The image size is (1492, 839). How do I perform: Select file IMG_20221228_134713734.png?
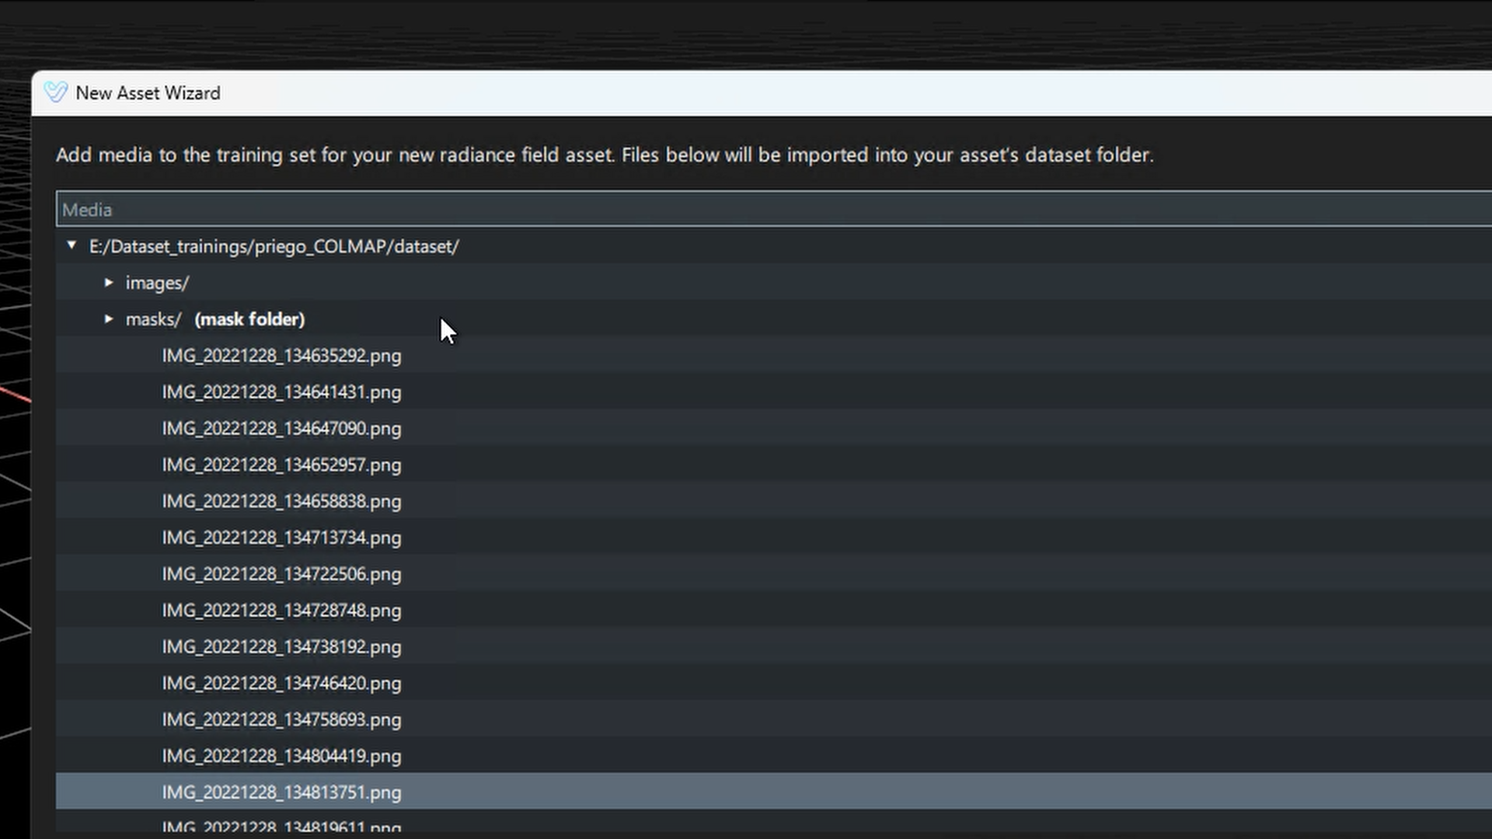coord(281,538)
